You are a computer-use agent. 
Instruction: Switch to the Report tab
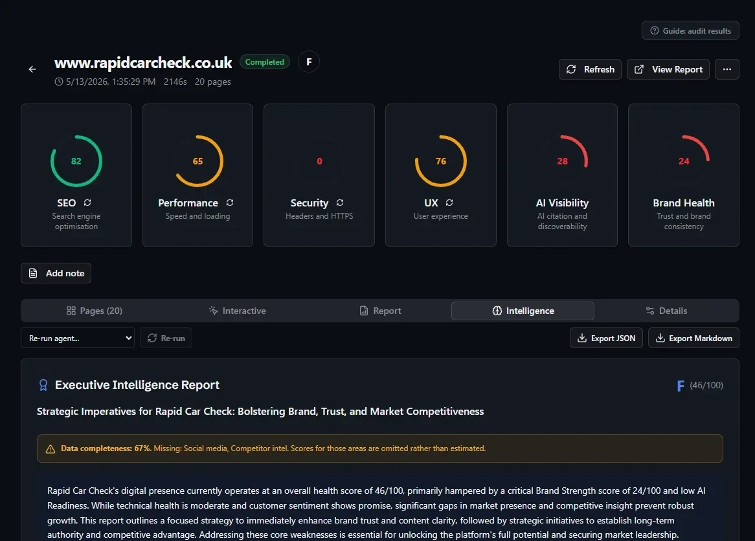380,311
